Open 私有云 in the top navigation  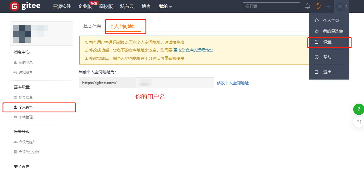pos(127,6)
